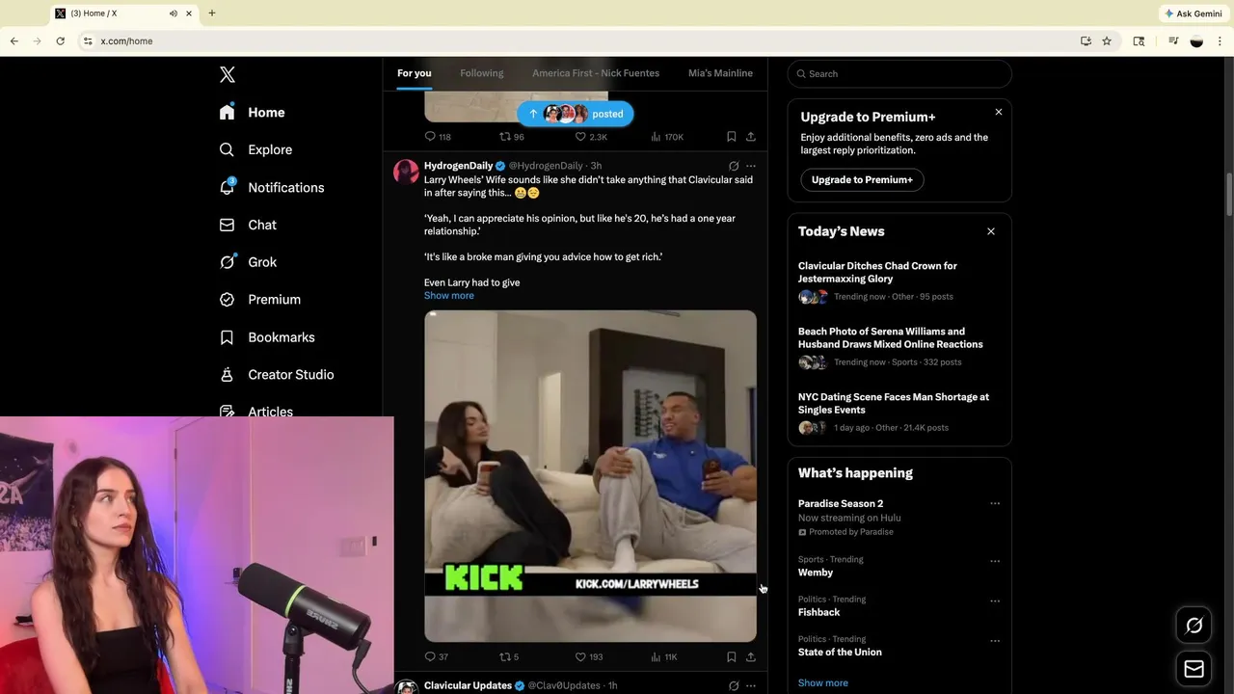1234x694 pixels.
Task: Open more options for Paradise Season 2
Action: (995, 503)
